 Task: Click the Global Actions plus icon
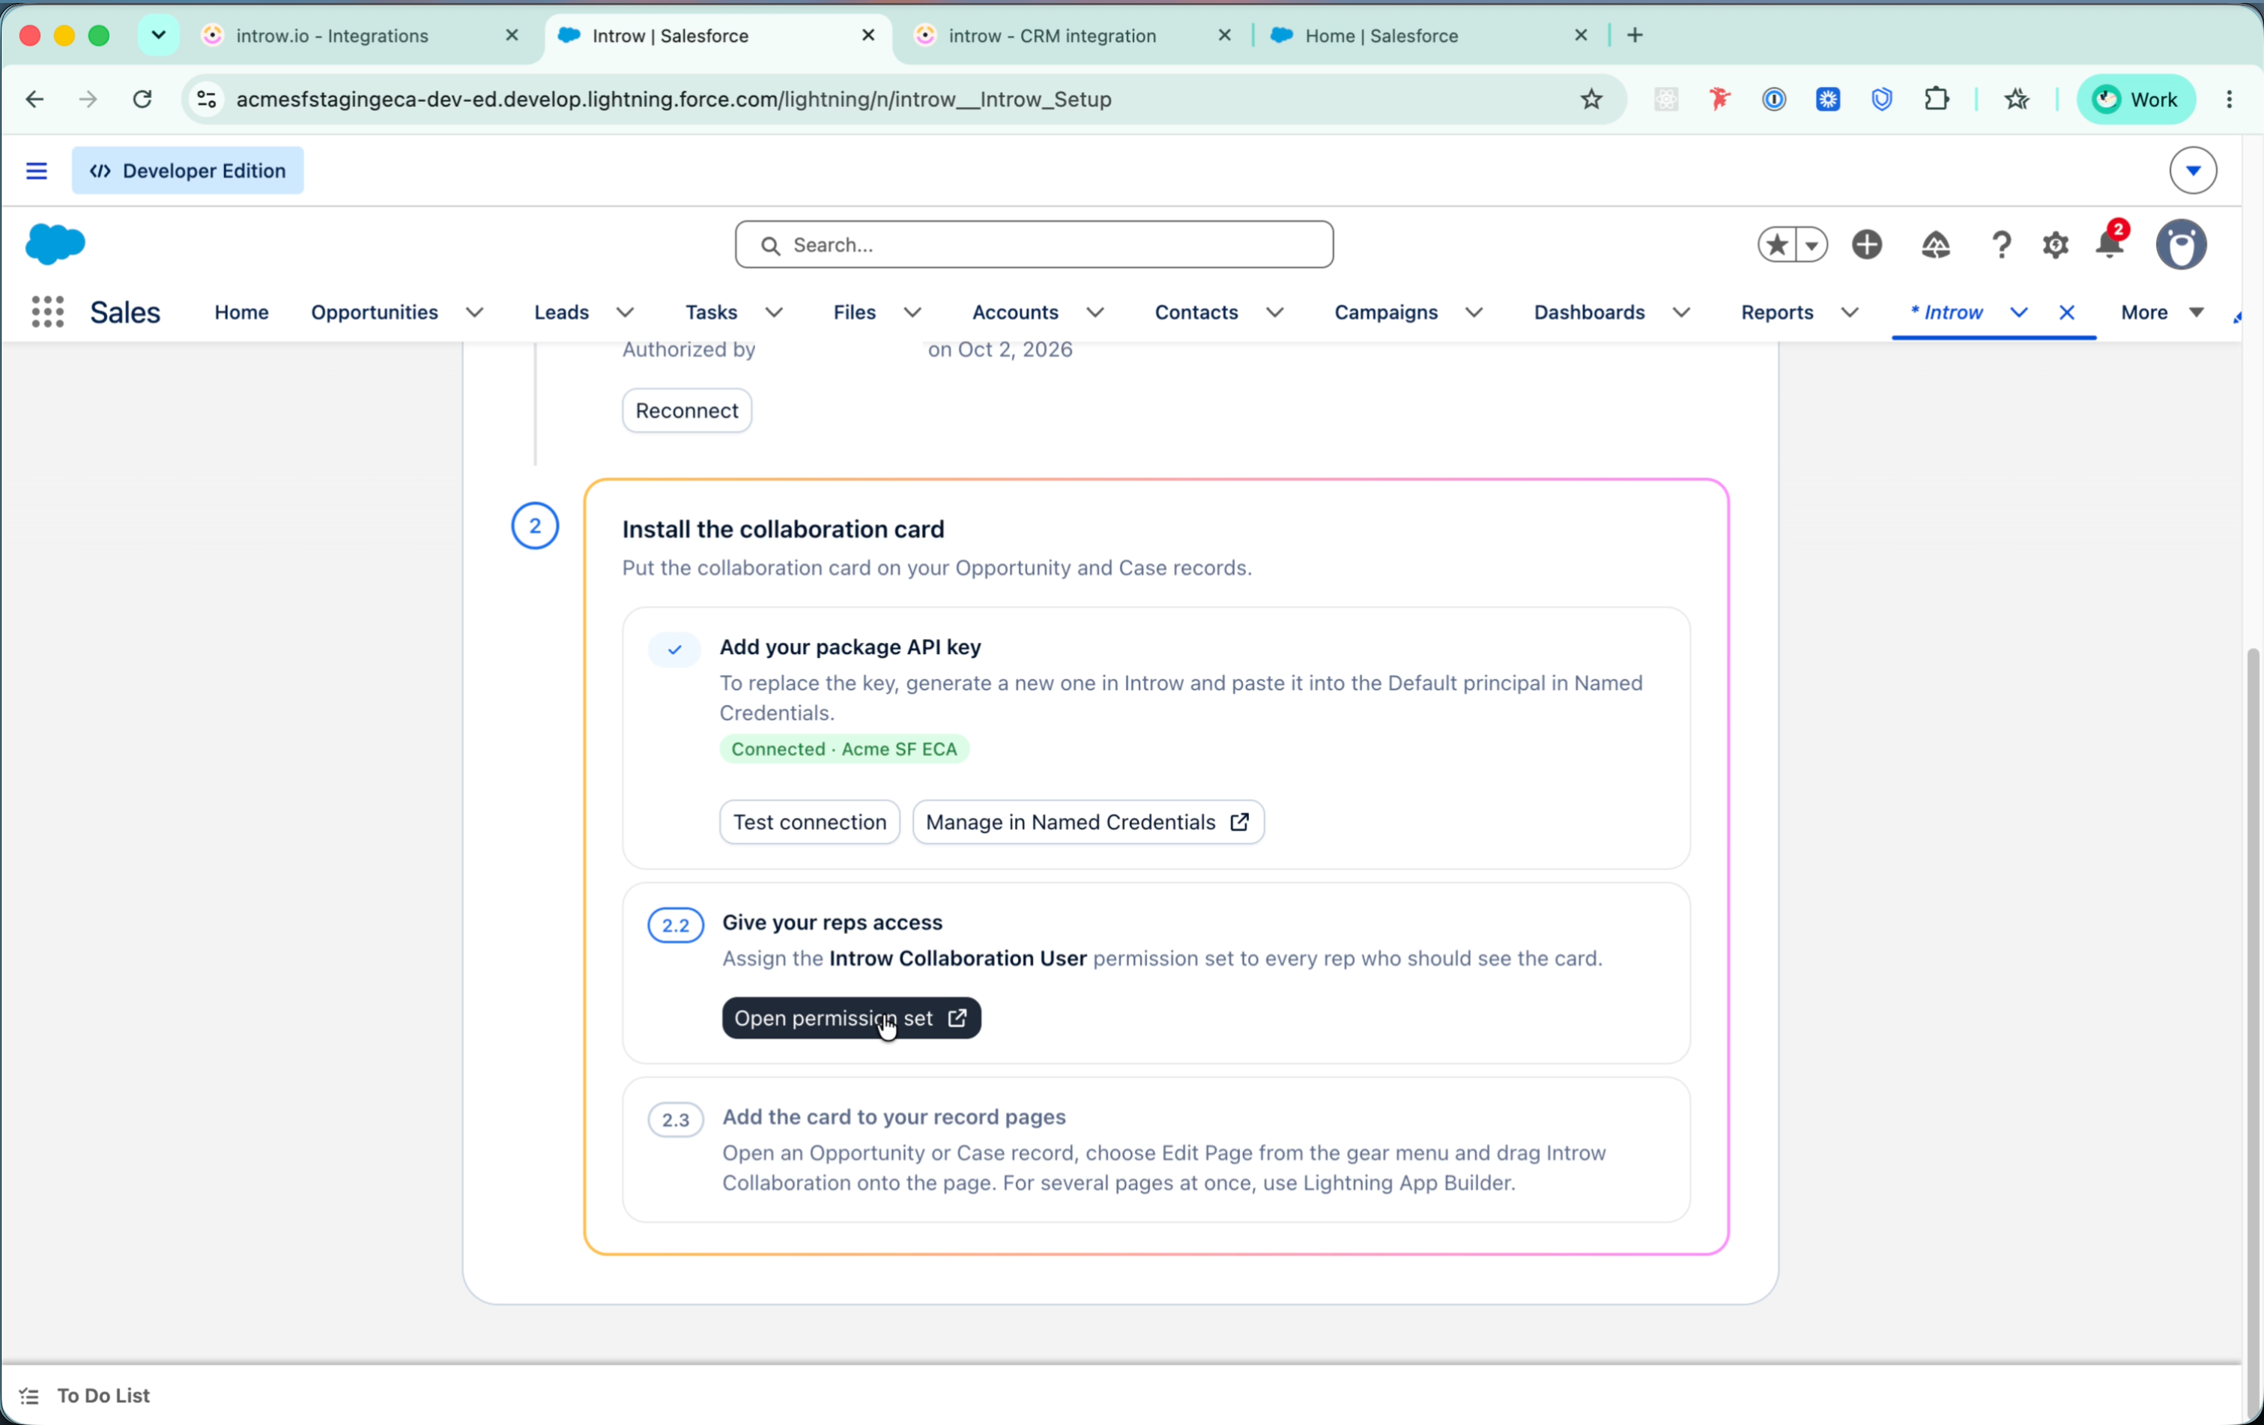pos(1867,244)
